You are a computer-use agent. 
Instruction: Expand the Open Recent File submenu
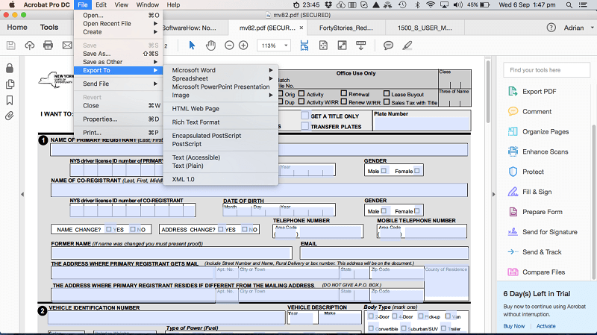pos(119,24)
